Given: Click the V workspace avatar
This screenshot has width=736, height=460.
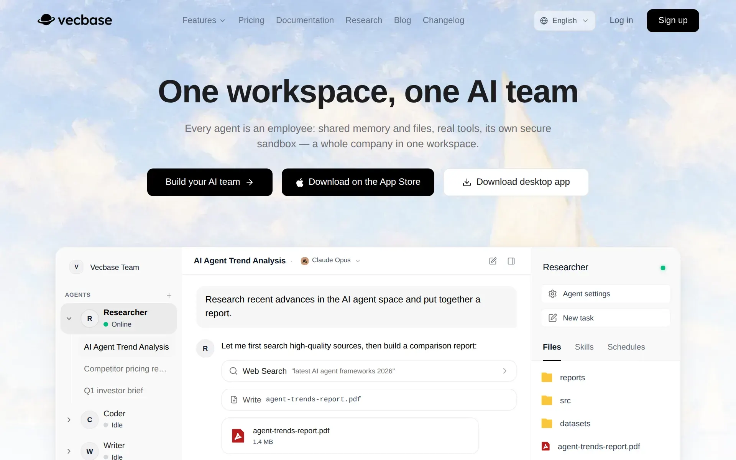Looking at the screenshot, I should tap(76, 267).
